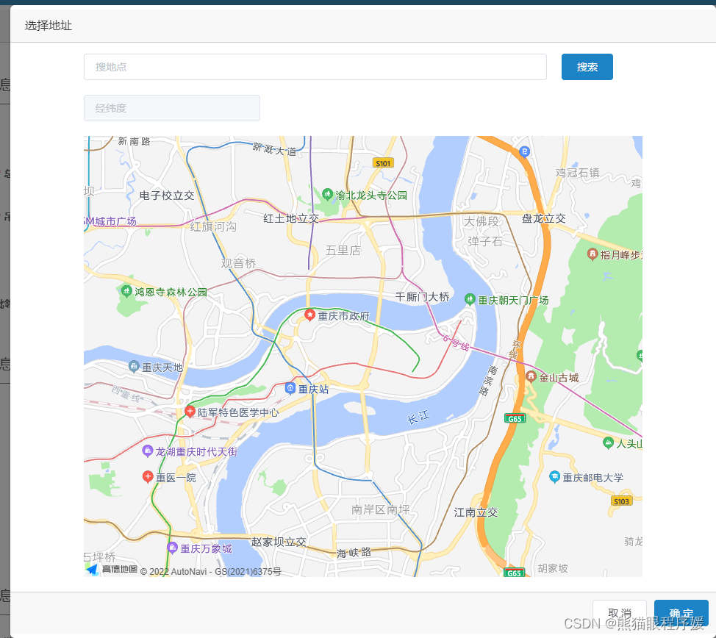Viewport: 716px width, 638px height.
Task: Click the blue 搜索 button
Action: pos(587,67)
